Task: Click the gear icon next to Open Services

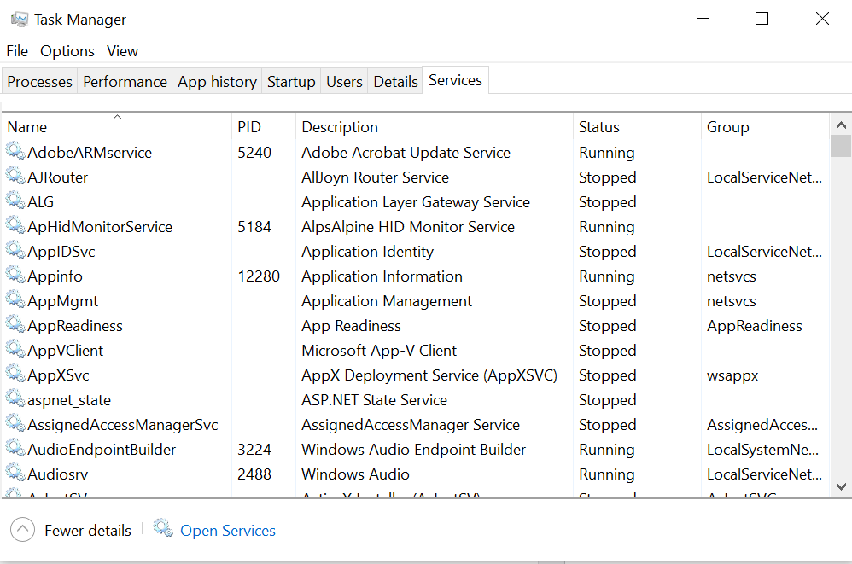Action: (162, 530)
